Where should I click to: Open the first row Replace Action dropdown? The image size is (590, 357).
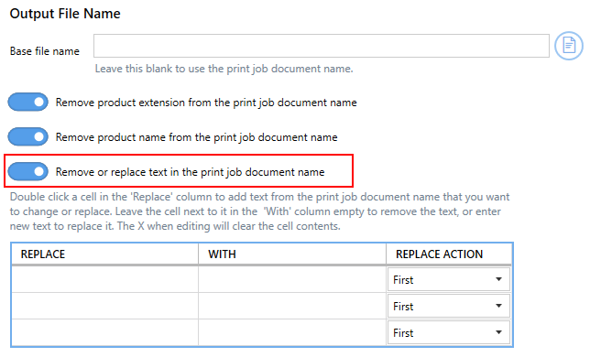[449, 279]
